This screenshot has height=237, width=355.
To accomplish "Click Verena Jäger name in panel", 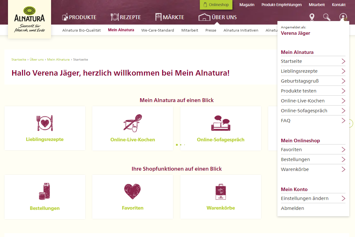I will (x=295, y=33).
